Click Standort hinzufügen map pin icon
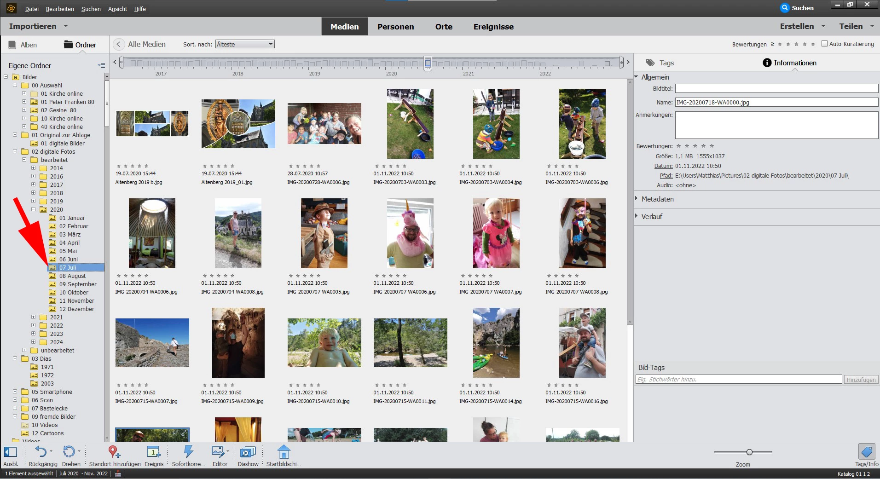The width and height of the screenshot is (880, 479). pyautogui.click(x=114, y=452)
